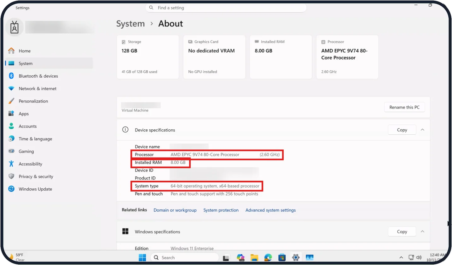Click System in the breadcrumb
This screenshot has height=265, width=452.
[130, 24]
